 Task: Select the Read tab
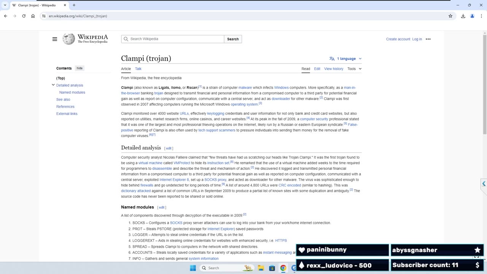(x=306, y=69)
